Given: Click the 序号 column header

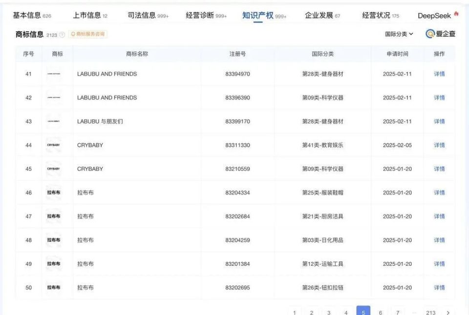Looking at the screenshot, I should (28, 54).
